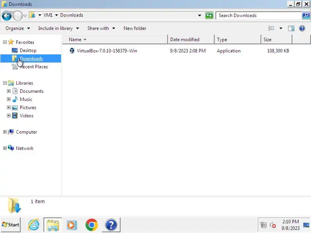311x233 pixels.
Task: Open the address bar history dropdown
Action: tap(199, 16)
